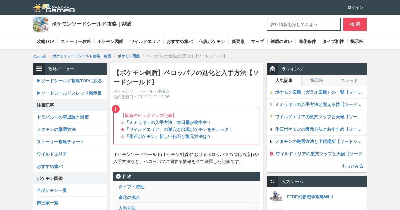Click the 入手方法 contents entry
Image resolution: width=400 pixels, height=210 pixels.
127,208
